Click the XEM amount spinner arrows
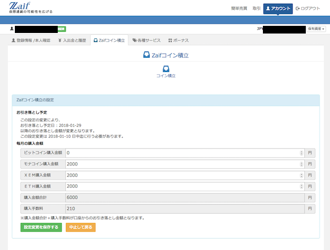The height and width of the screenshot is (250, 330). point(301,175)
